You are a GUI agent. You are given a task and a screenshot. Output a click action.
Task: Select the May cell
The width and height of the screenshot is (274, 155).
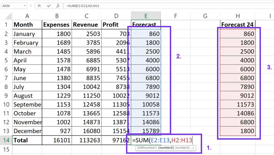pos(27,69)
